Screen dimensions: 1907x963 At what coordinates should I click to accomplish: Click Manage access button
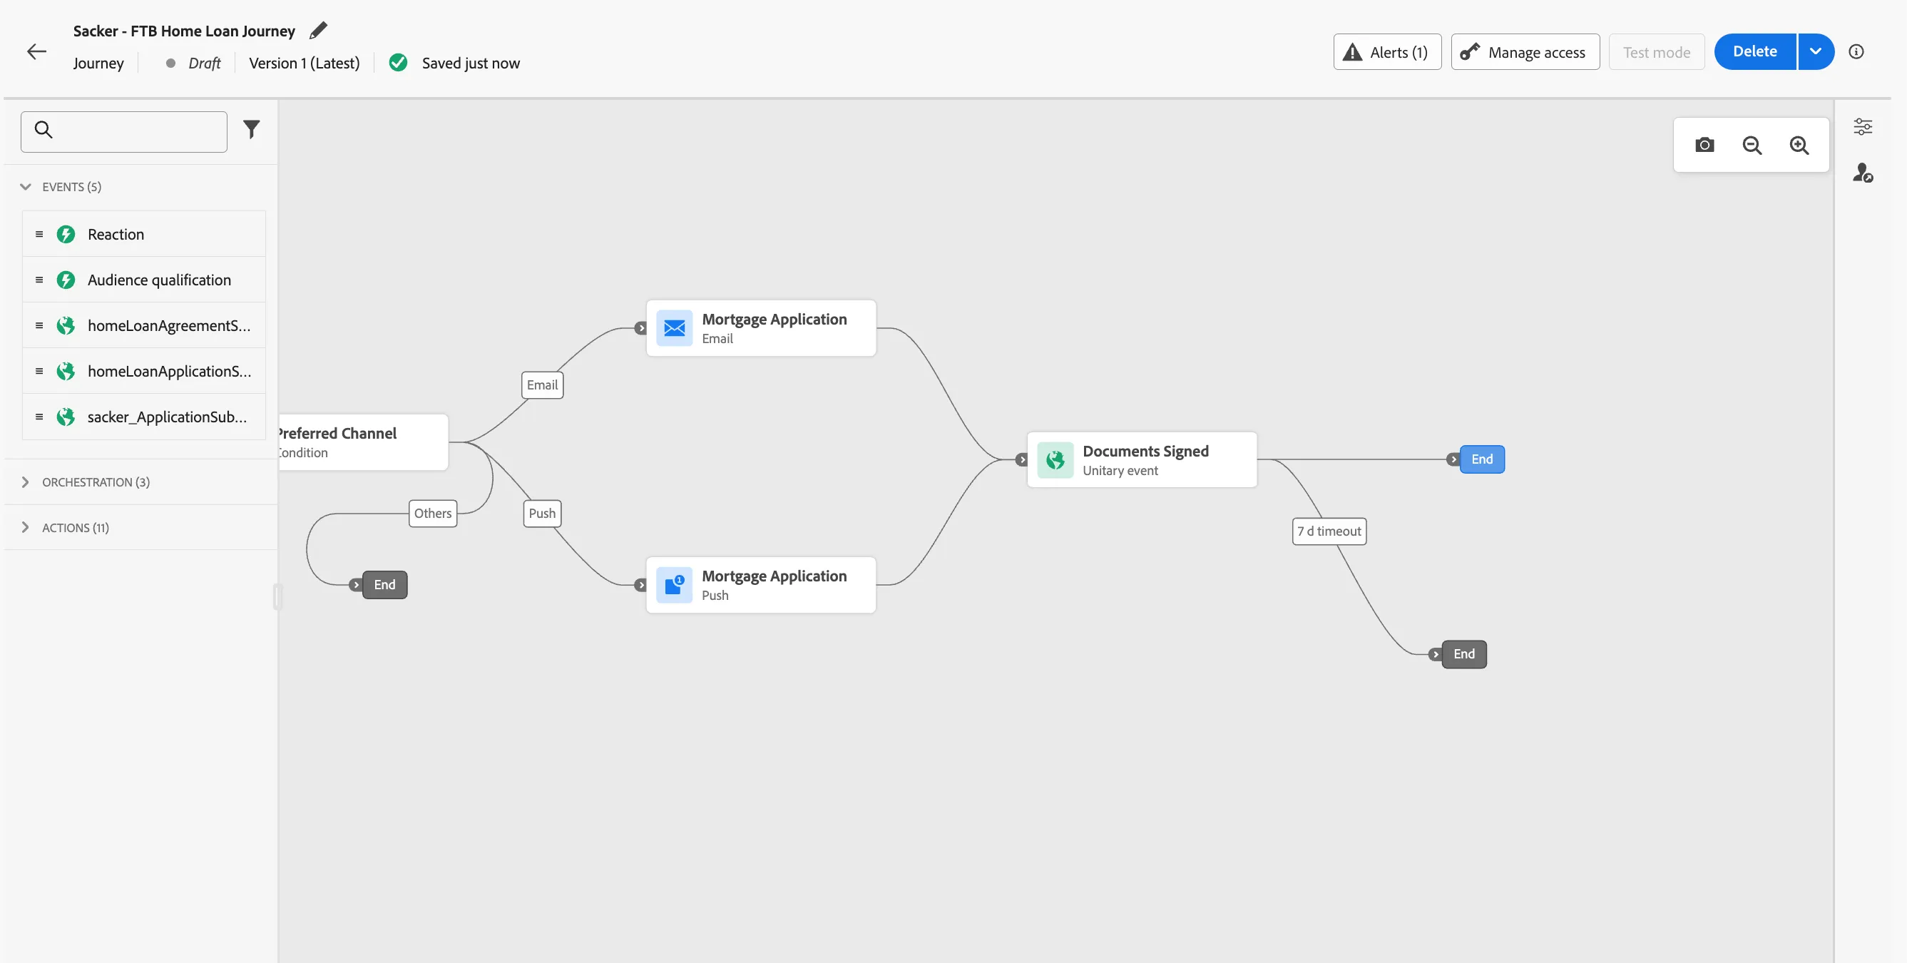[1525, 52]
